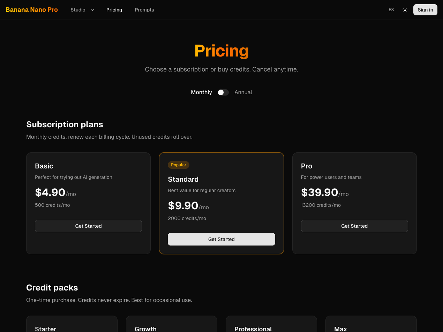Image resolution: width=443 pixels, height=332 pixels.
Task: Click the Max credit pack card
Action: 371,324
